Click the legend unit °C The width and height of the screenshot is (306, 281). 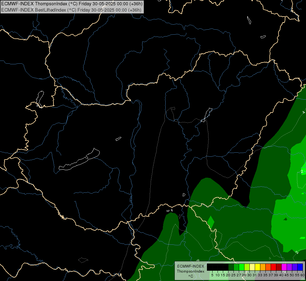click(x=191, y=276)
